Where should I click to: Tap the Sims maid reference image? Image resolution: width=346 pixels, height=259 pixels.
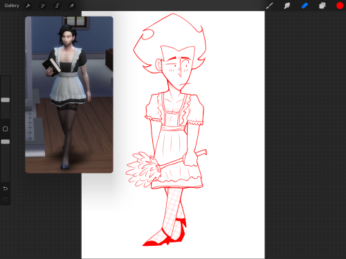click(x=69, y=95)
